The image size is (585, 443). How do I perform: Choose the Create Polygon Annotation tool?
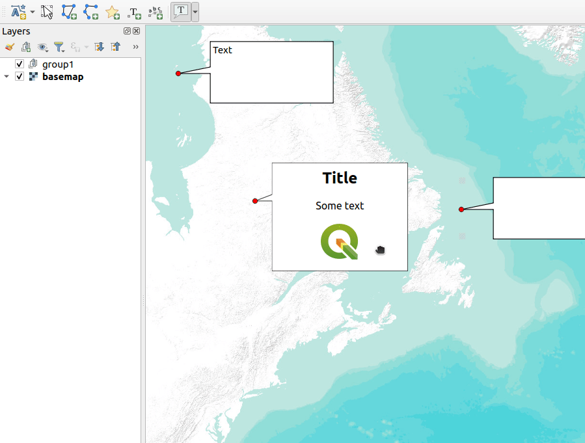69,12
